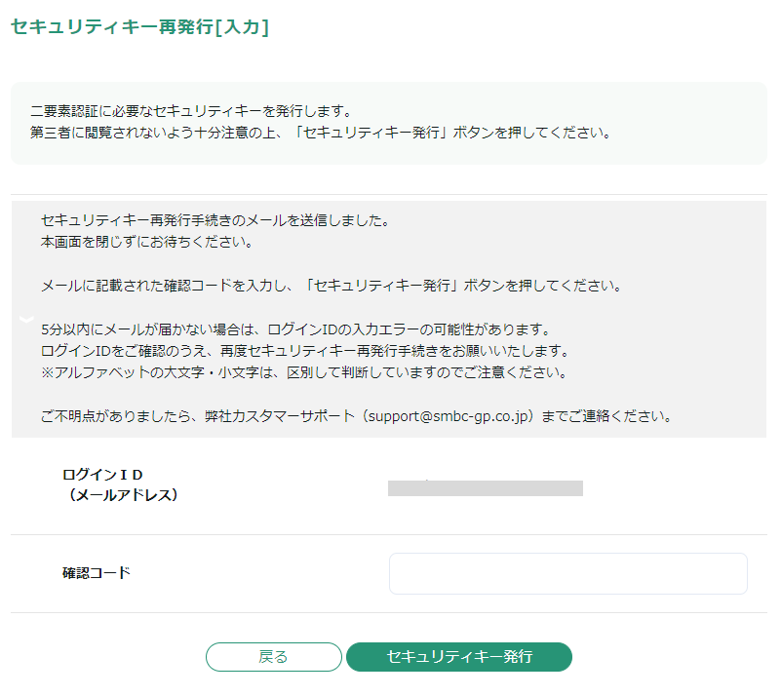Click the セキュリティキー再発行[入力] page heading
The width and height of the screenshot is (781, 696).
click(x=140, y=26)
